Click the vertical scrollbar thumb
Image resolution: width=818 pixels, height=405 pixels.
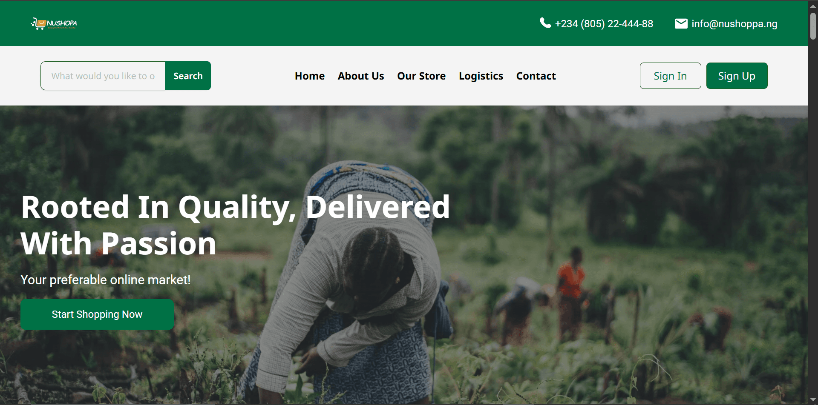click(813, 26)
